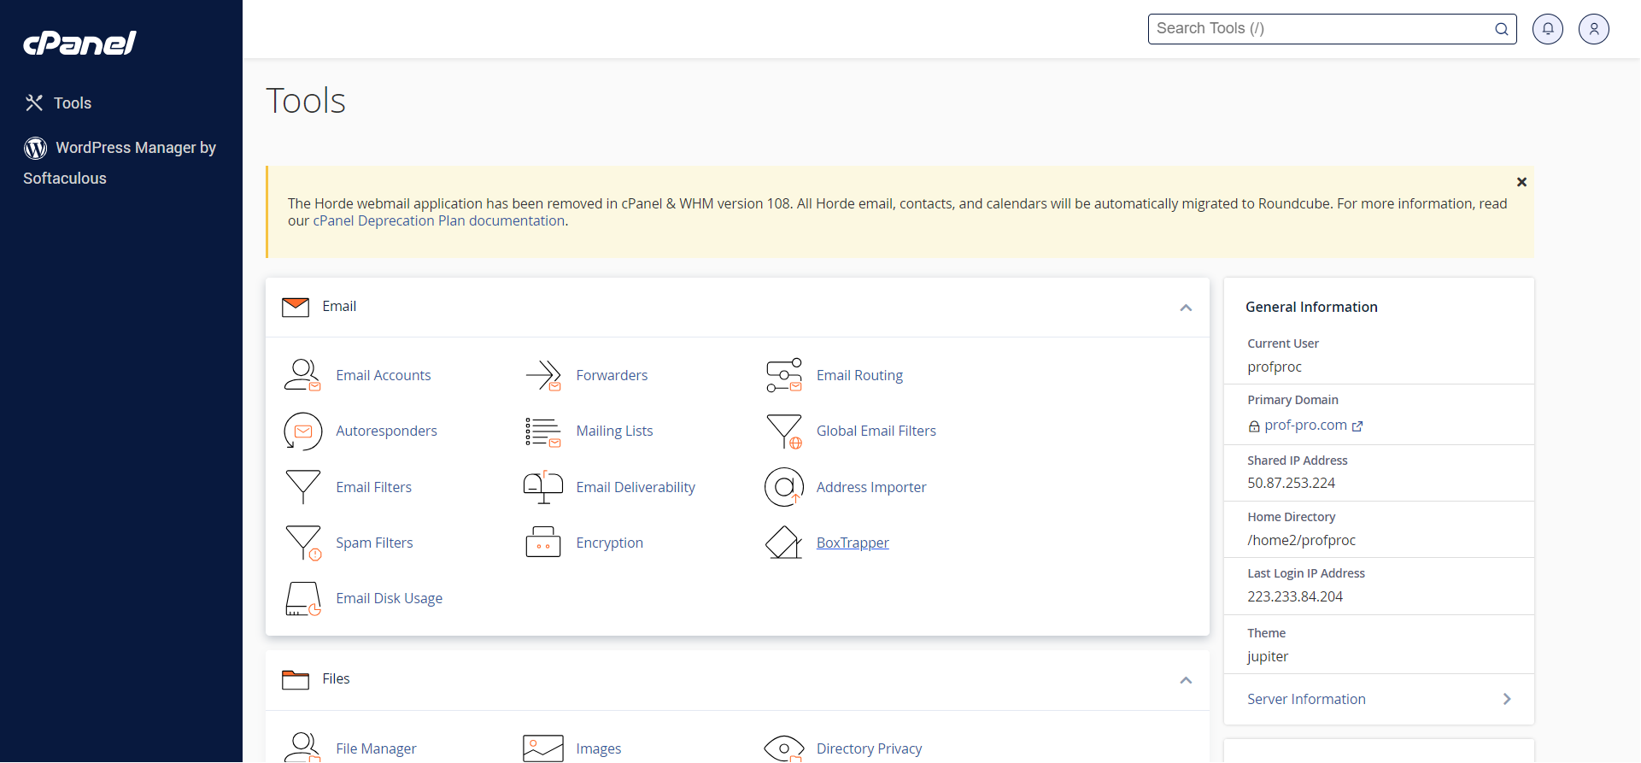
Task: Open Email Filters link
Action: coord(374,488)
